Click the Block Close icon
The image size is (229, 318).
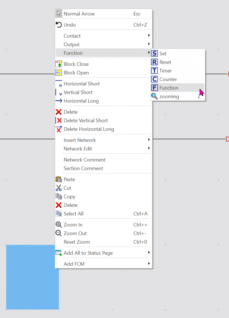click(58, 64)
